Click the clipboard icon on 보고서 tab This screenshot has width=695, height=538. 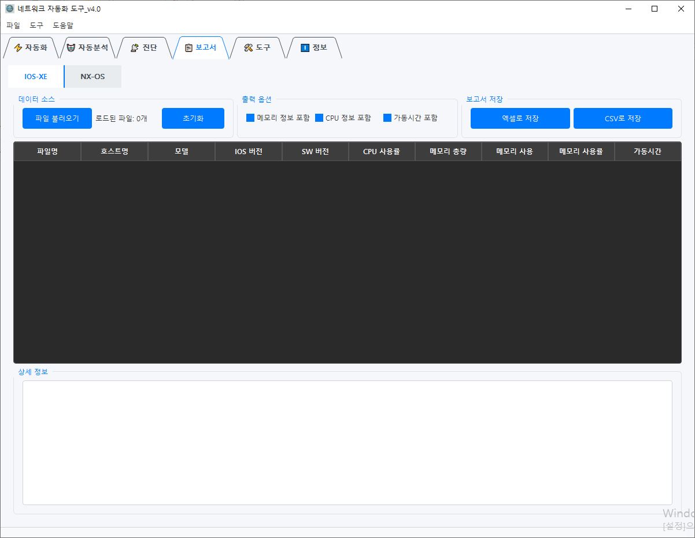click(x=188, y=48)
